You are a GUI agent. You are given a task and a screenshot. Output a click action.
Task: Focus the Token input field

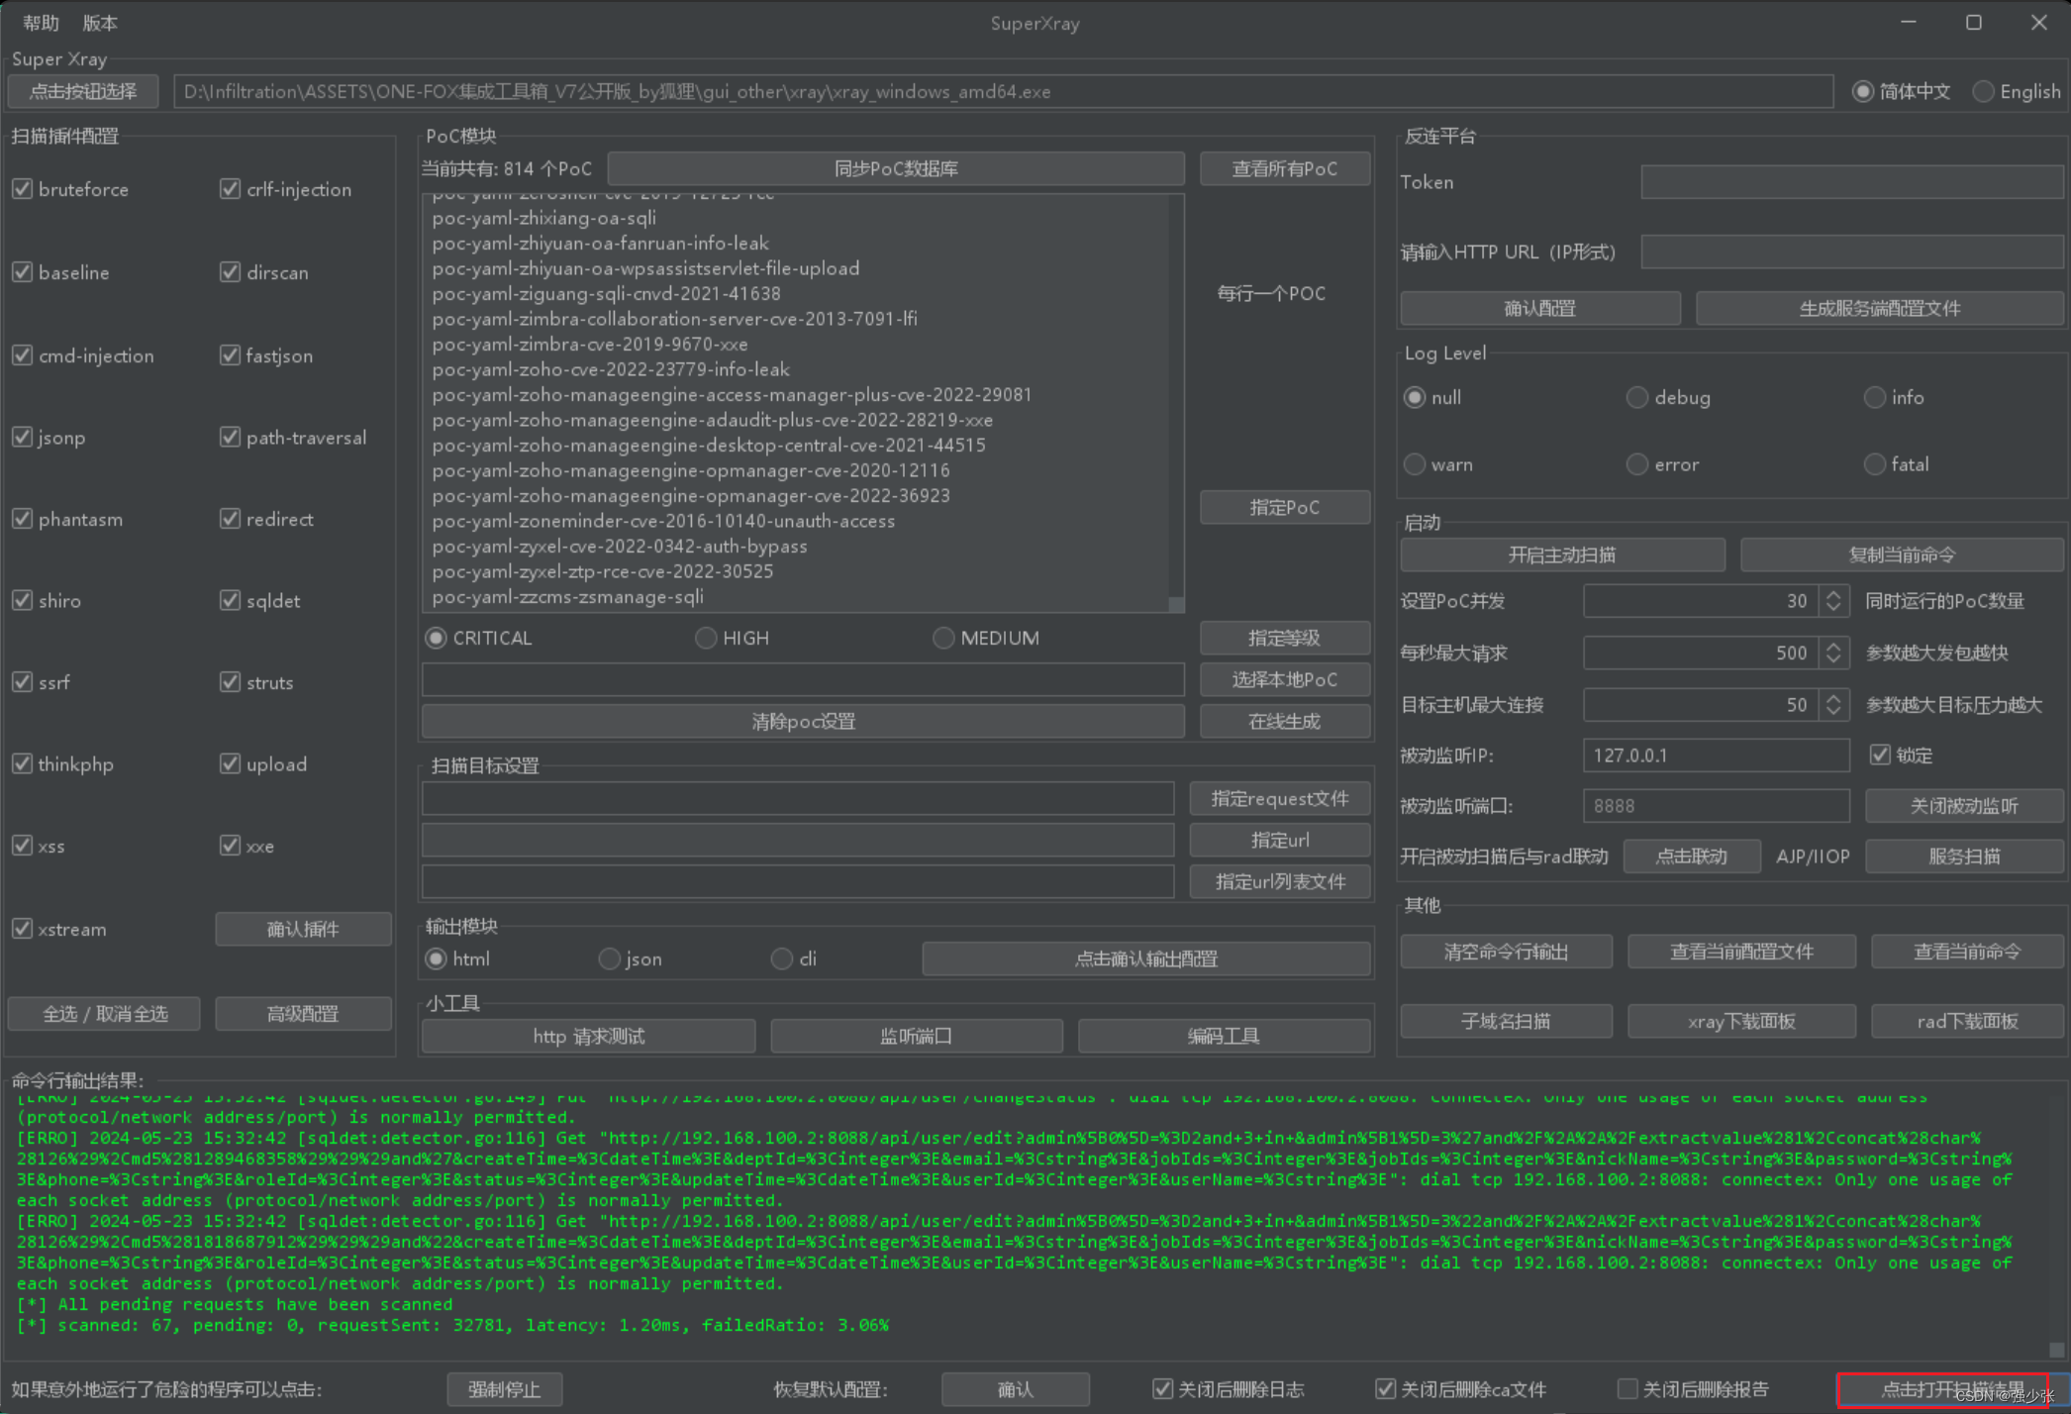coord(1852,182)
